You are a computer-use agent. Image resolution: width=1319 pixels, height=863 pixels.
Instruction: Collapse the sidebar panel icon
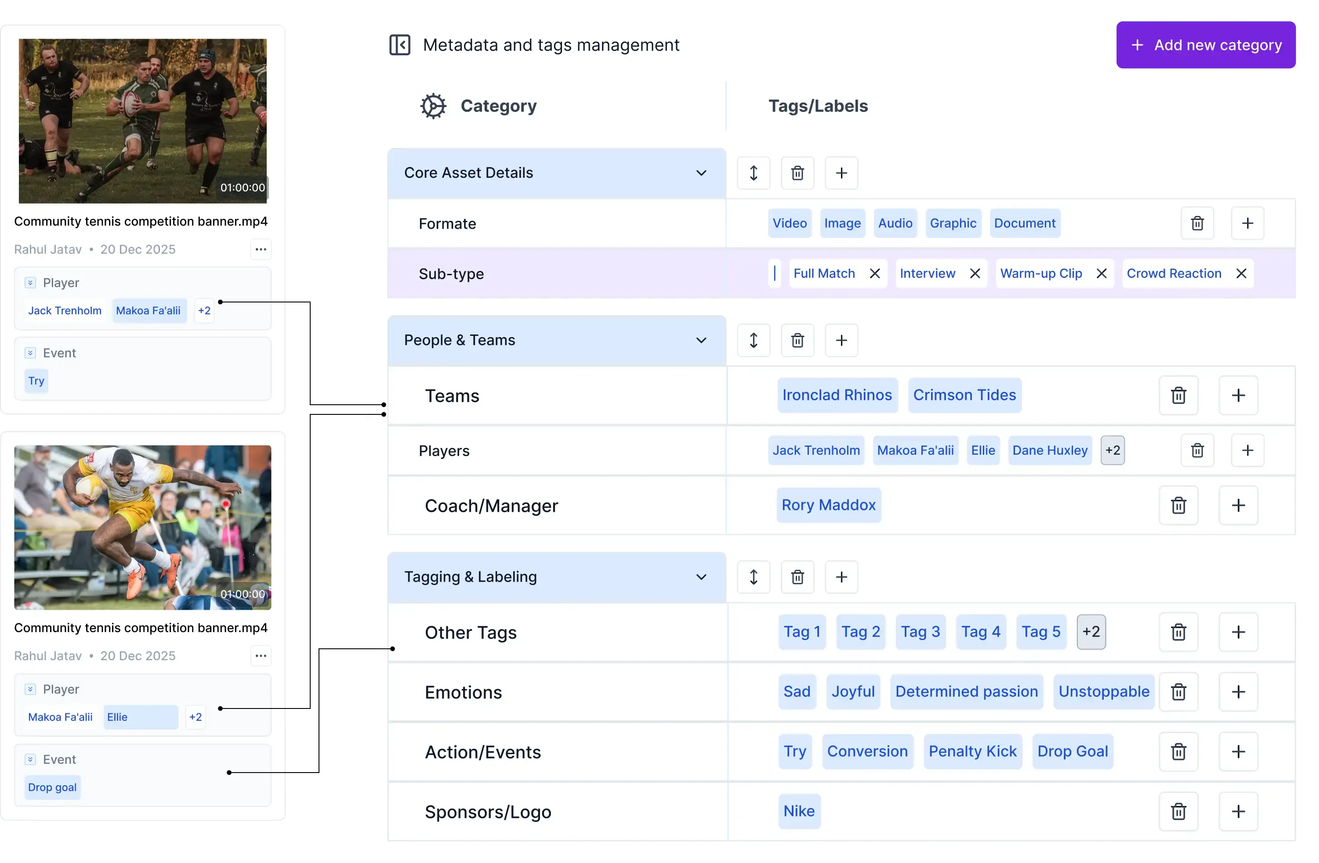(x=399, y=45)
